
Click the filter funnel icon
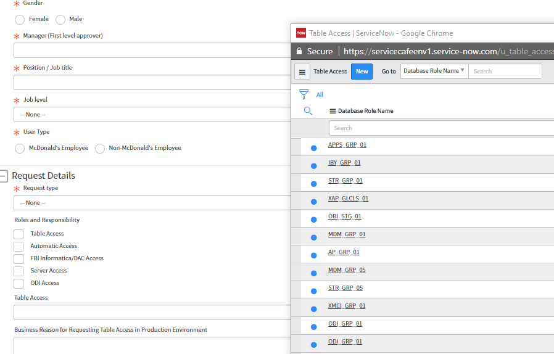pos(304,94)
